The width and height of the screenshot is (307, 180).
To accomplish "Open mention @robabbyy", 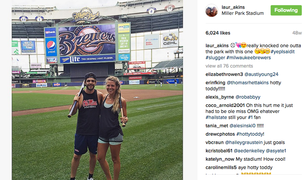I will (248, 97).
